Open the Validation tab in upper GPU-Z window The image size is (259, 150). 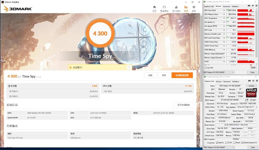[x=235, y=6]
